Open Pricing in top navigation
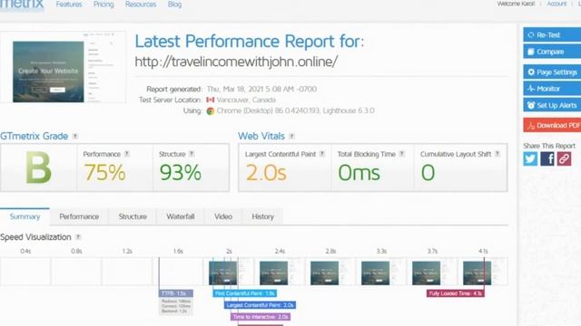The height and width of the screenshot is (326, 581). pyautogui.click(x=103, y=5)
